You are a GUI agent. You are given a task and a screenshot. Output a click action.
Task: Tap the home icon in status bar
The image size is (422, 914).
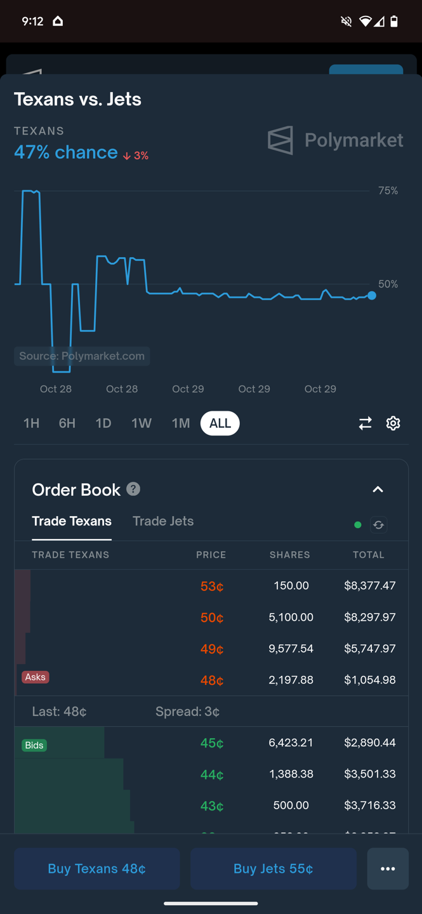point(58,21)
